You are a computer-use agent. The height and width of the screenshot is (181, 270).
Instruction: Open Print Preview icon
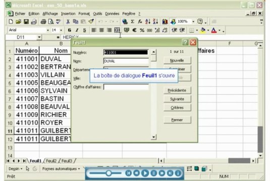point(51,22)
